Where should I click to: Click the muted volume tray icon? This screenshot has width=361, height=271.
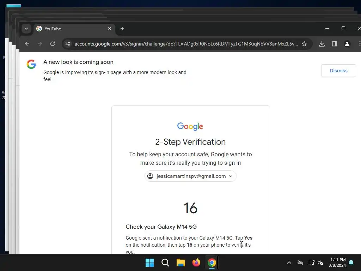click(320, 263)
